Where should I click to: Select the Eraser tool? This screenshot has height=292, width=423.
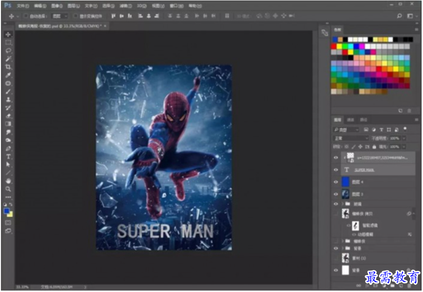coord(8,116)
